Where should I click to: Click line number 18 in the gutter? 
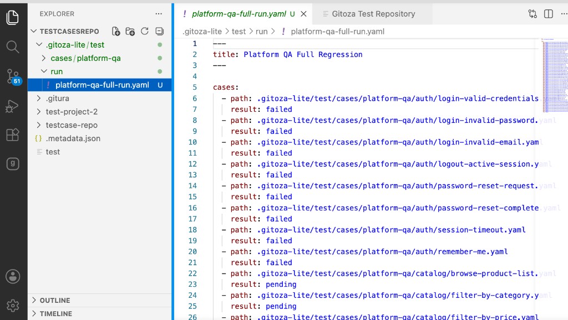192,230
